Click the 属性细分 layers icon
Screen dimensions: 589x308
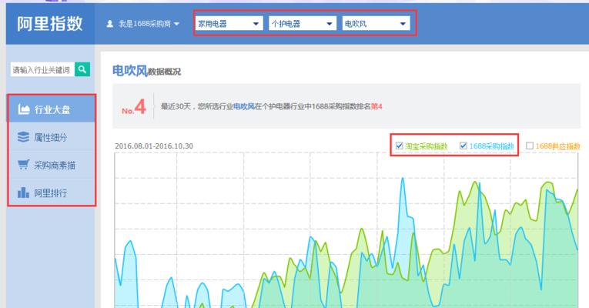(23, 137)
